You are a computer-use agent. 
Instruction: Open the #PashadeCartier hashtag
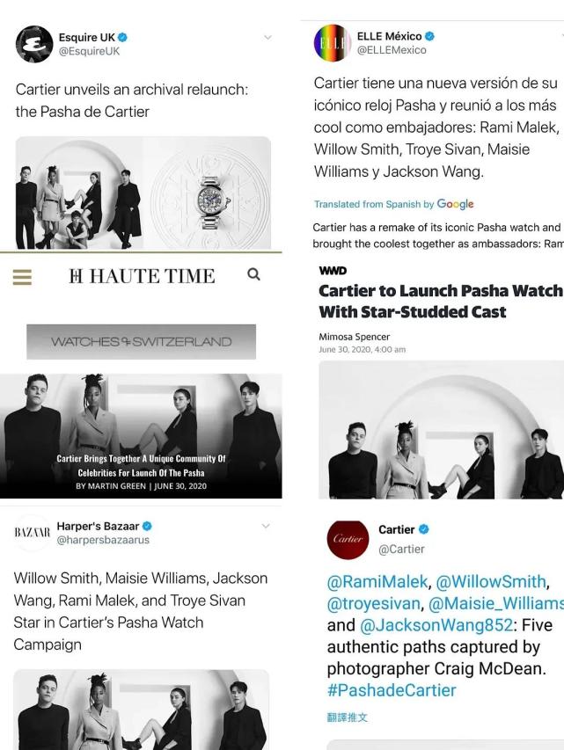click(x=392, y=690)
